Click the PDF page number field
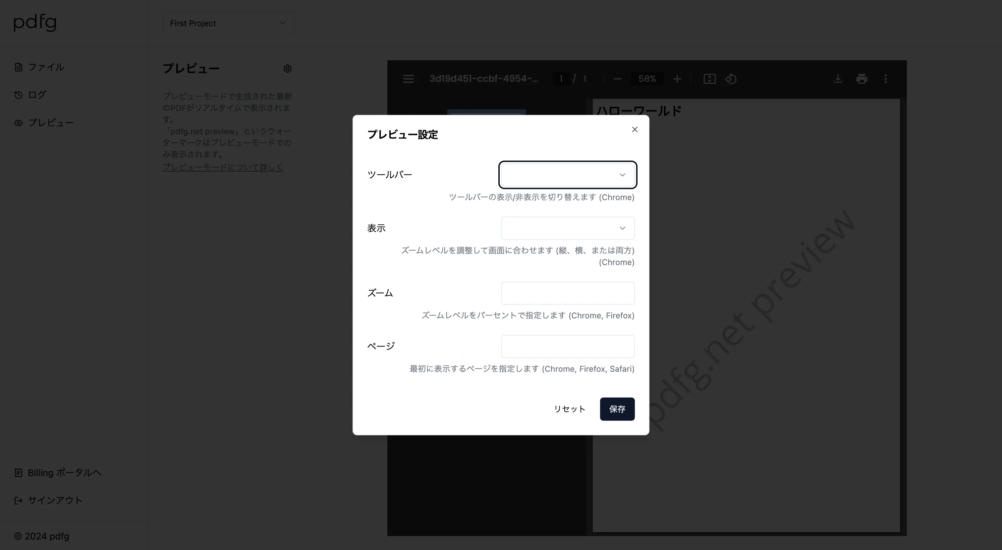 point(561,79)
